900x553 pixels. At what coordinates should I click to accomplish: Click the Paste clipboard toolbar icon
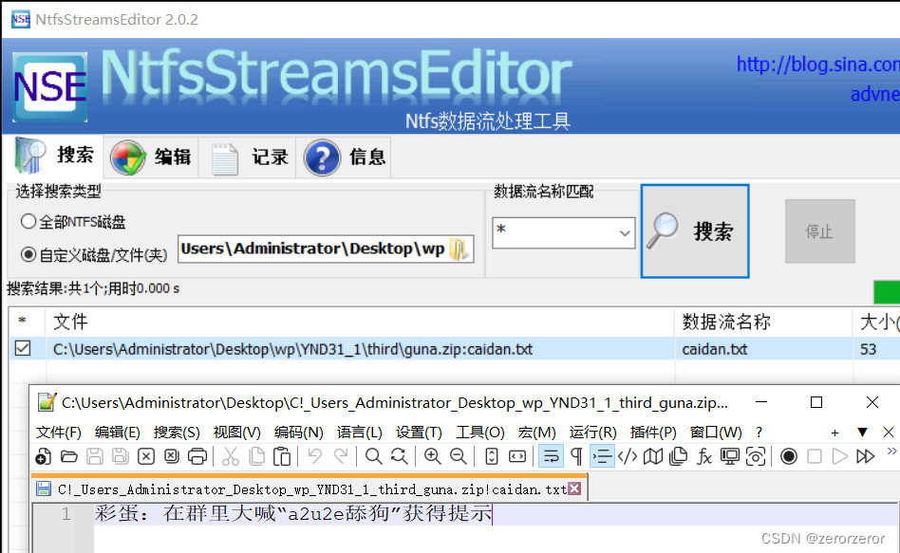pyautogui.click(x=282, y=456)
